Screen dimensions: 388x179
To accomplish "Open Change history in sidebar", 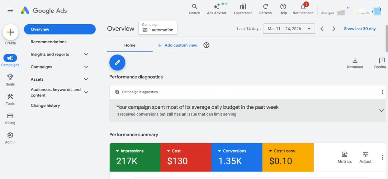I will pyautogui.click(x=45, y=105).
